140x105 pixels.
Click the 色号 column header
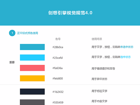58,39
